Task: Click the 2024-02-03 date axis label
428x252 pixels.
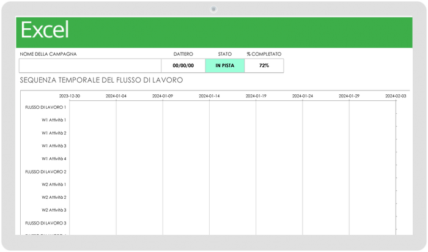Action: [396, 96]
